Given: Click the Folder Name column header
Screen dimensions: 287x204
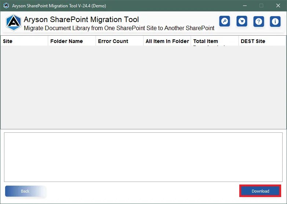Looking at the screenshot, I should [72, 41].
